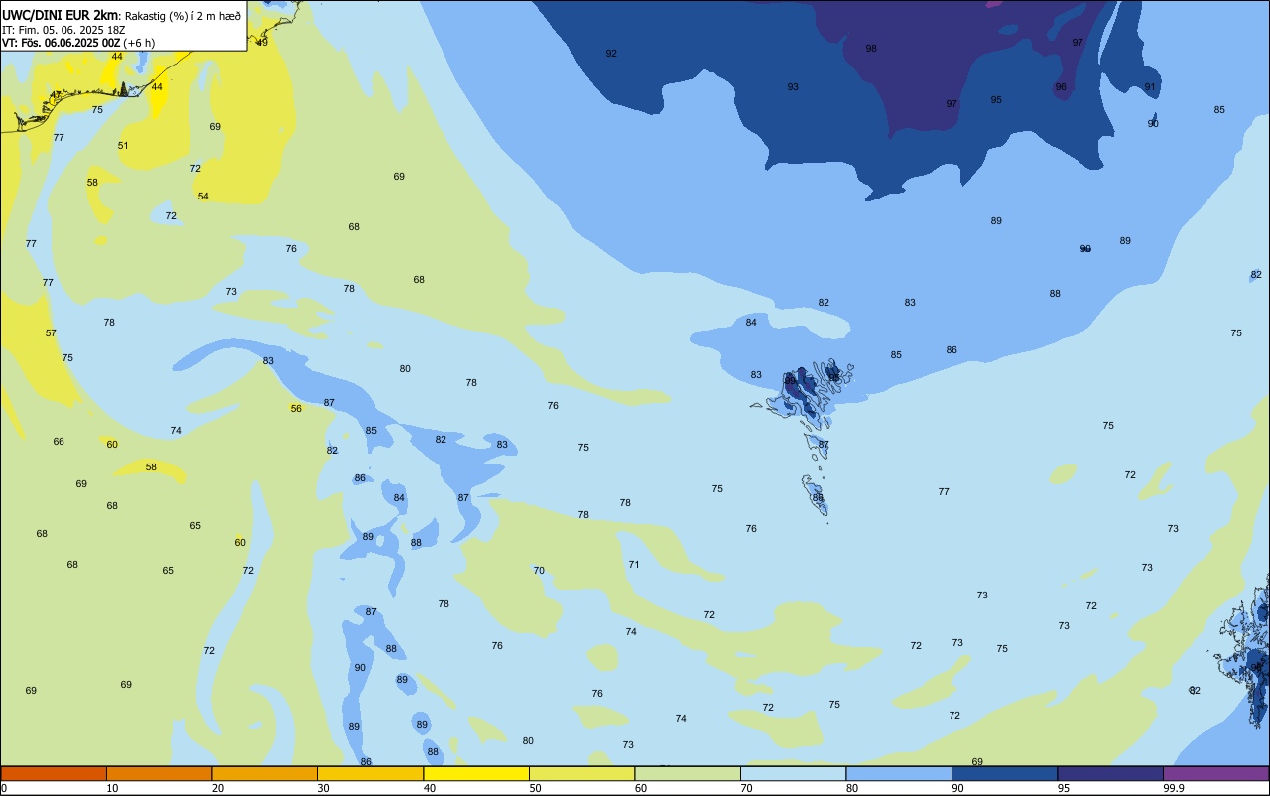Viewport: 1270px width, 796px height.
Task: Click the 60–70 light green legend swatch
Action: tap(688, 773)
